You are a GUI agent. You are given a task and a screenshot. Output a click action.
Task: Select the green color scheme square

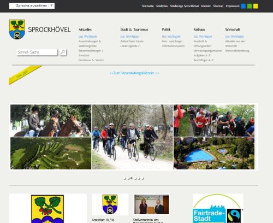250,6
